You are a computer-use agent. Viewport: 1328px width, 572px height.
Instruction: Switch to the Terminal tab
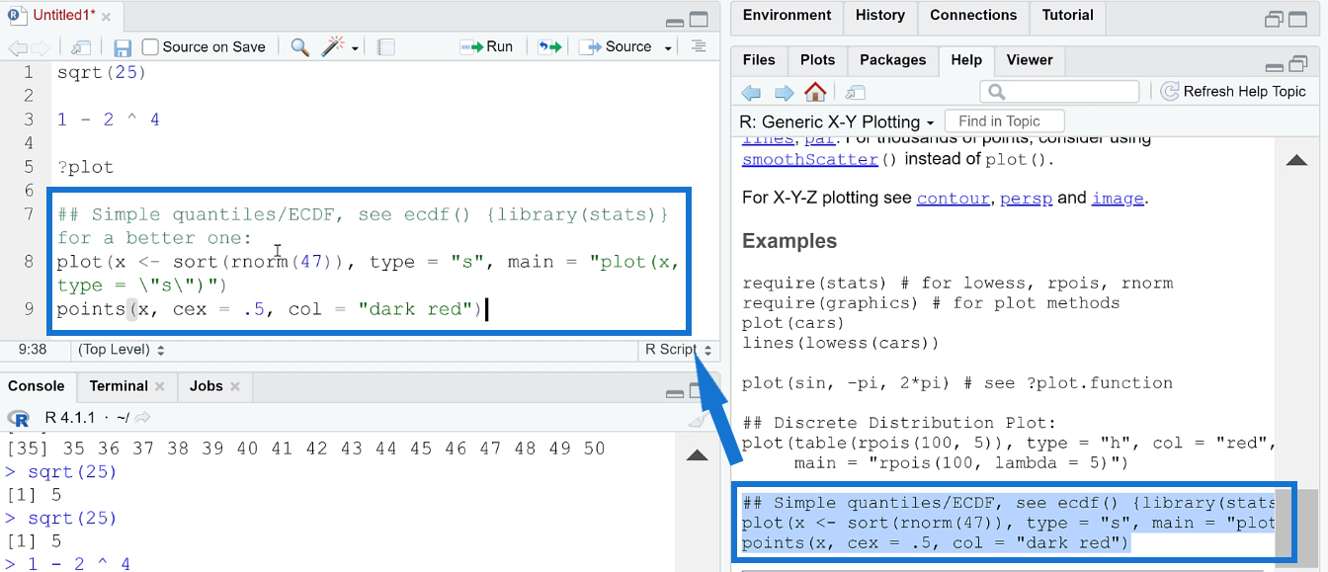[x=119, y=386]
